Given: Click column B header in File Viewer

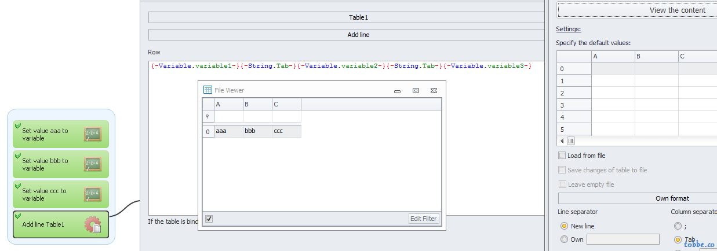Looking at the screenshot, I should point(257,104).
